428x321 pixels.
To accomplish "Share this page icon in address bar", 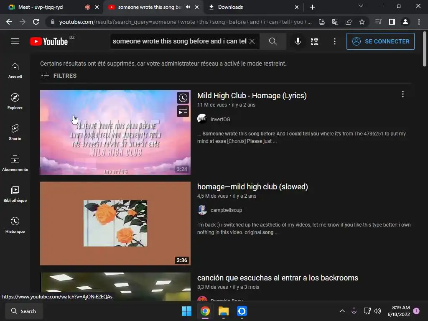I will click(x=349, y=22).
